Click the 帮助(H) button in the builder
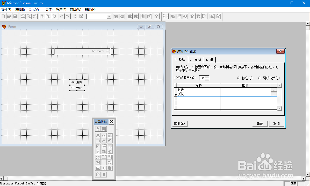 179,124
